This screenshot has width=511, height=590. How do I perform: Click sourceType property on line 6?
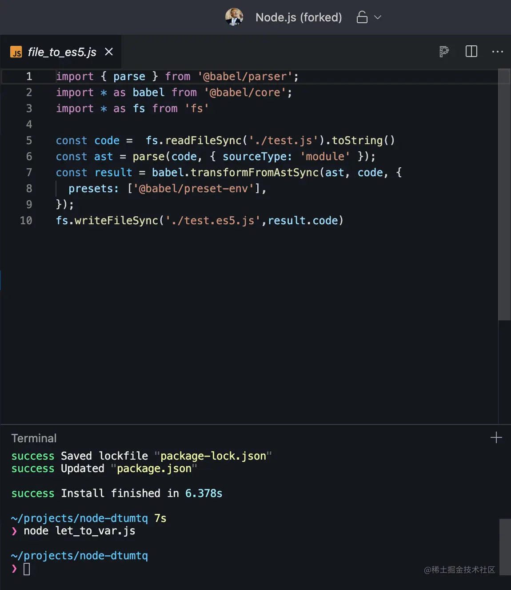[255, 157]
